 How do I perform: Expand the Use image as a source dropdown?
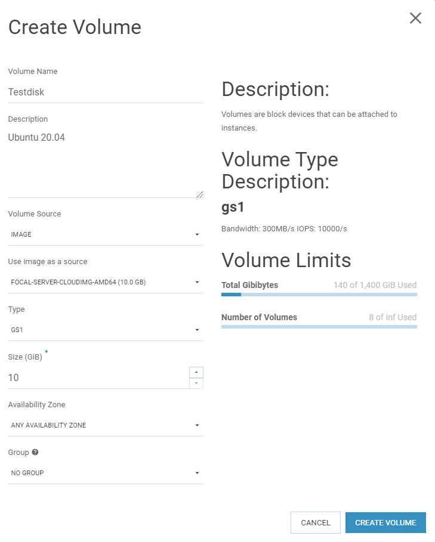[x=106, y=282]
